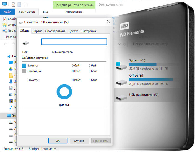
Task: Open the Настройка tab in properties
Action: click(89, 31)
